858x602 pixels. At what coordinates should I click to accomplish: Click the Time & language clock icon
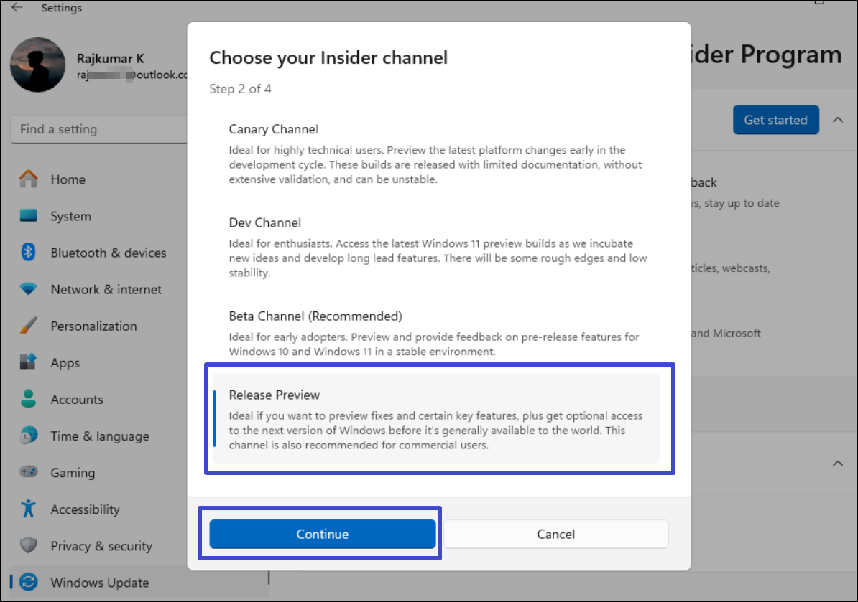(x=29, y=436)
